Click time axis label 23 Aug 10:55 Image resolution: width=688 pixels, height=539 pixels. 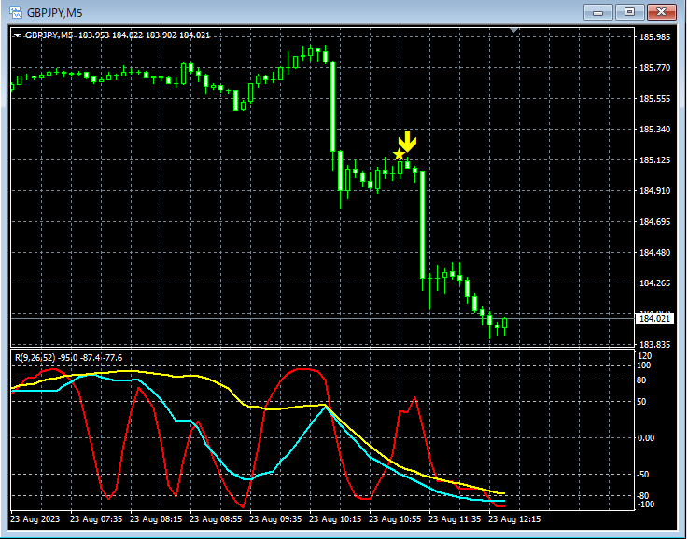[395, 519]
